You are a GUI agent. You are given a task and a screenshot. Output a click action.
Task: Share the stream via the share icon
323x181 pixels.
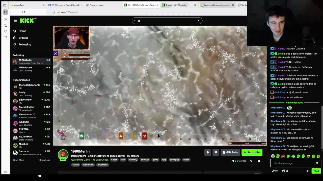coord(251,161)
